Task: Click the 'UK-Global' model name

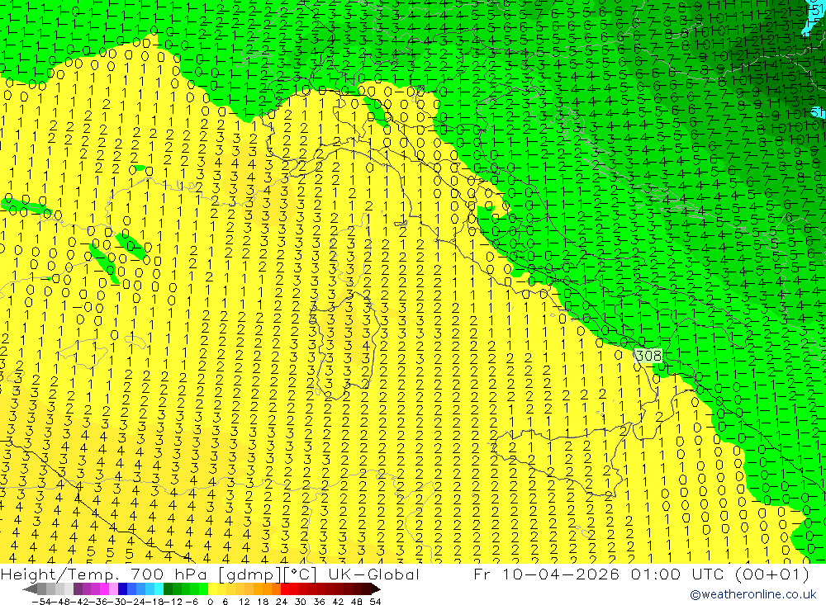Action: pyautogui.click(x=373, y=574)
